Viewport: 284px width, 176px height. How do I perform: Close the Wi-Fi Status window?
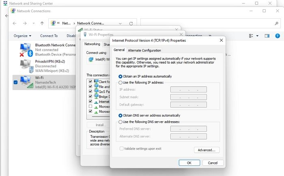coord(176,29)
